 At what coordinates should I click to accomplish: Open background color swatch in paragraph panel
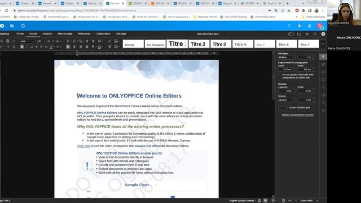pyautogui.click(x=283, y=108)
